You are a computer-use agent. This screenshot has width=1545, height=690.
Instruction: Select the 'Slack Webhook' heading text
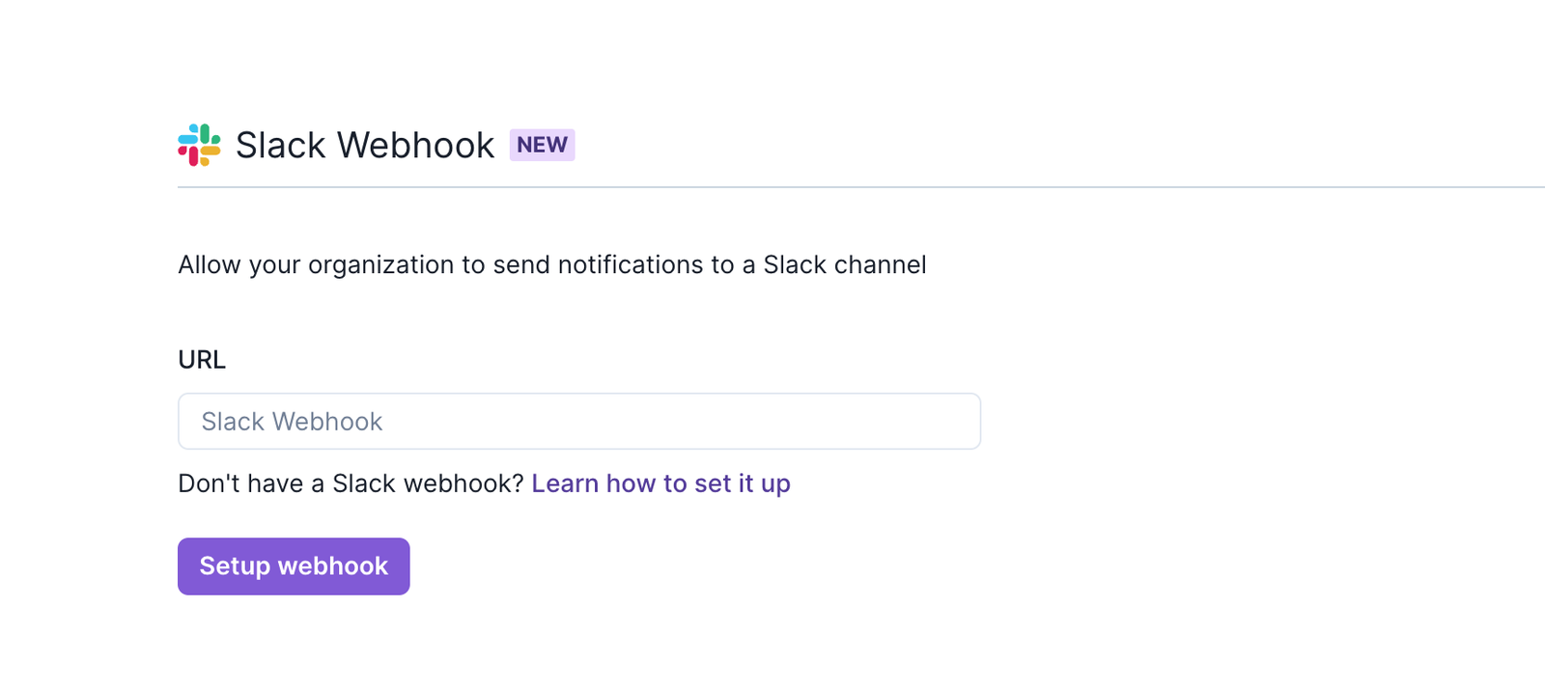(365, 145)
